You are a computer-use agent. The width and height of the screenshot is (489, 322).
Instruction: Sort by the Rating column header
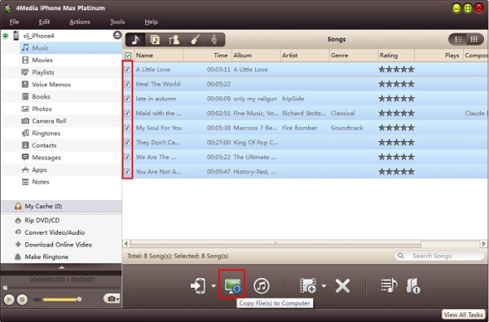[396, 55]
